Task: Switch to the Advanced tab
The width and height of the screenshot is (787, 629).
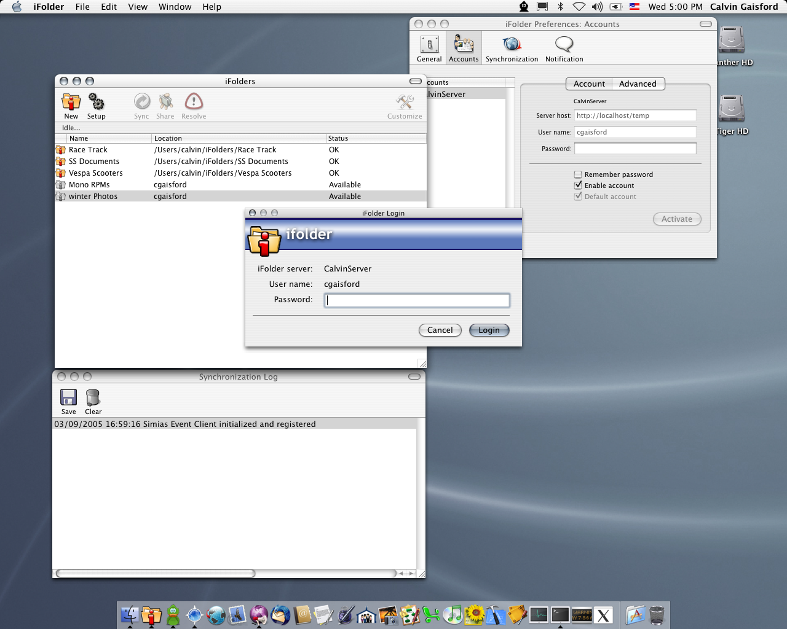Action: point(638,84)
